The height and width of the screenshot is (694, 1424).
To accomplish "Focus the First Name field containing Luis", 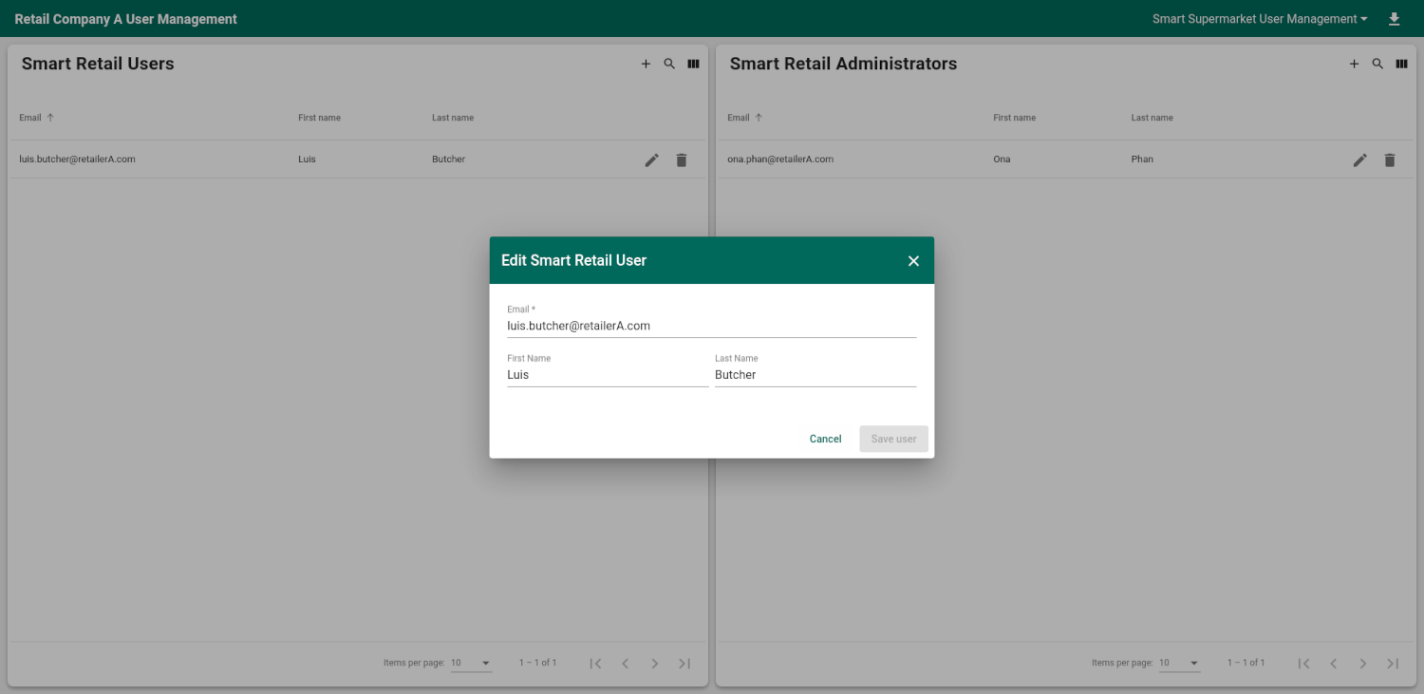I will (607, 375).
